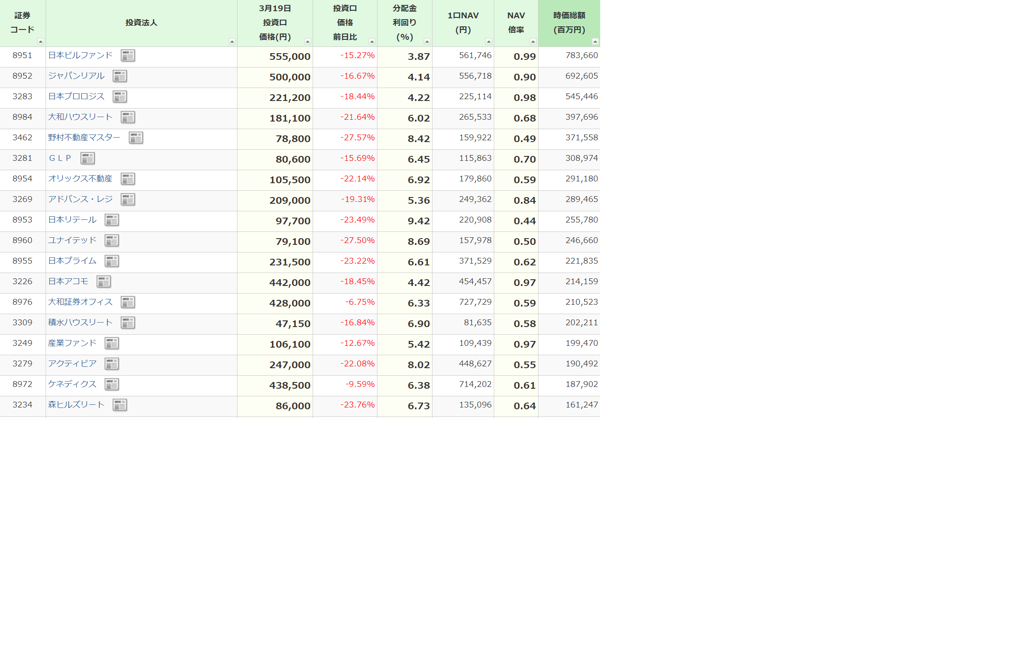This screenshot has width=1009, height=672.
Task: Open 日本プロロジス link
Action: point(76,97)
